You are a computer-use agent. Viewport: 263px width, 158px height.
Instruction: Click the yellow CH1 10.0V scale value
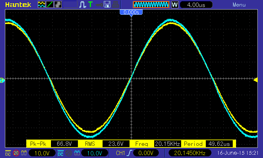[x=42, y=153]
